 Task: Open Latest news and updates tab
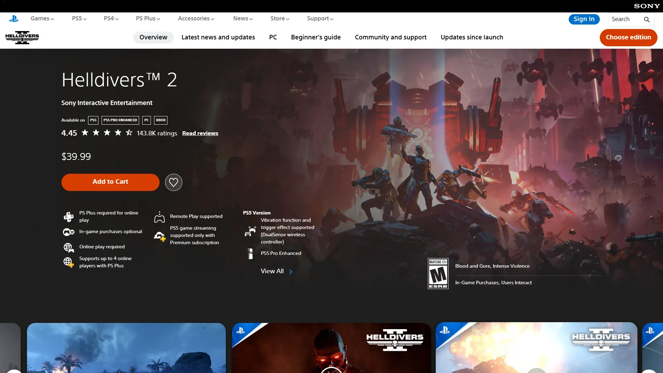[218, 37]
